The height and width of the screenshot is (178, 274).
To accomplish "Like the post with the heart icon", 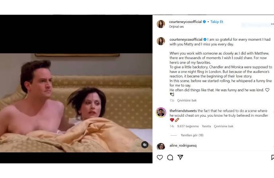I will point(160,157).
